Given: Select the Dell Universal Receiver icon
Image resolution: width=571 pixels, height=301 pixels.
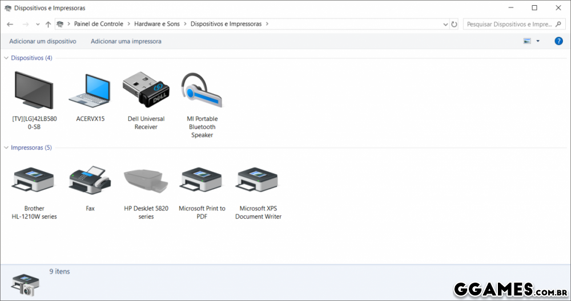Looking at the screenshot, I should coord(146,90).
